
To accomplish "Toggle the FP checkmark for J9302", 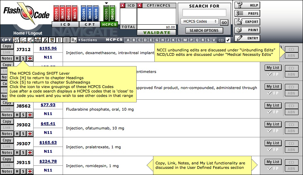I will pyautogui.click(x=273, y=131).
